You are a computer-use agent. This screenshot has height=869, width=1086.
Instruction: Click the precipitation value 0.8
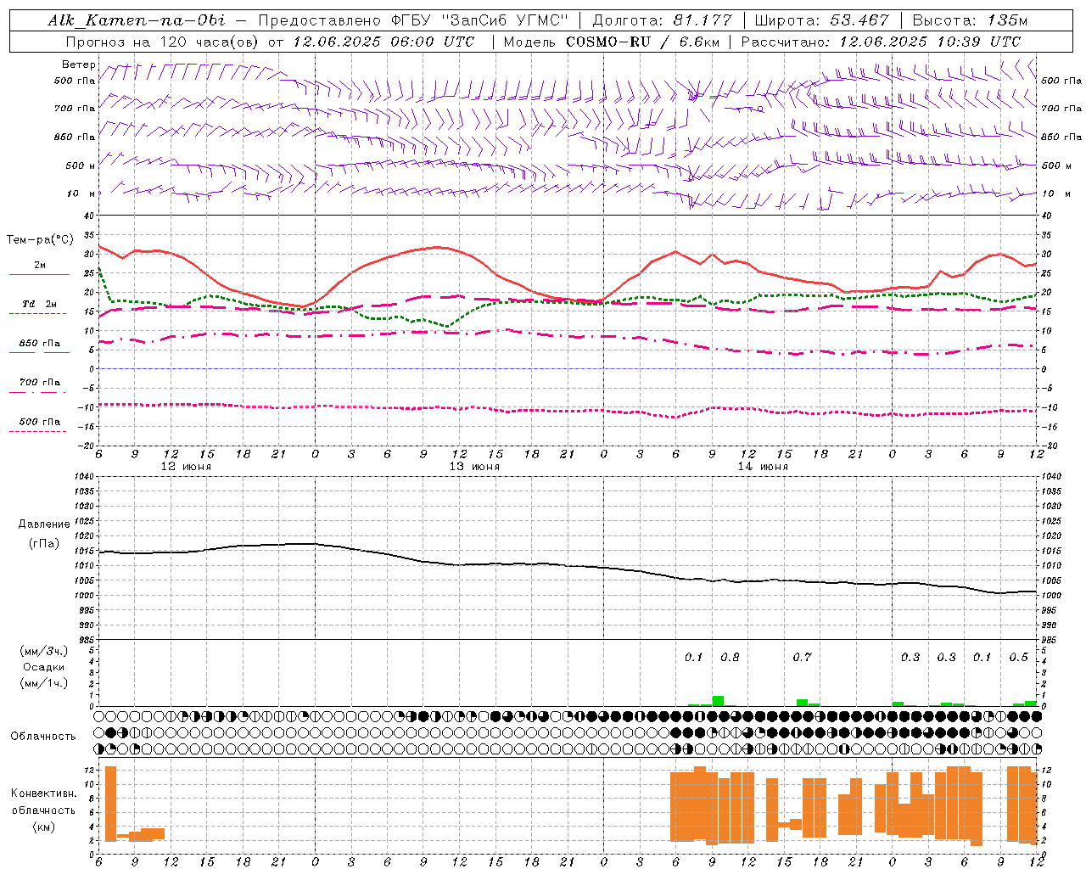click(x=730, y=657)
